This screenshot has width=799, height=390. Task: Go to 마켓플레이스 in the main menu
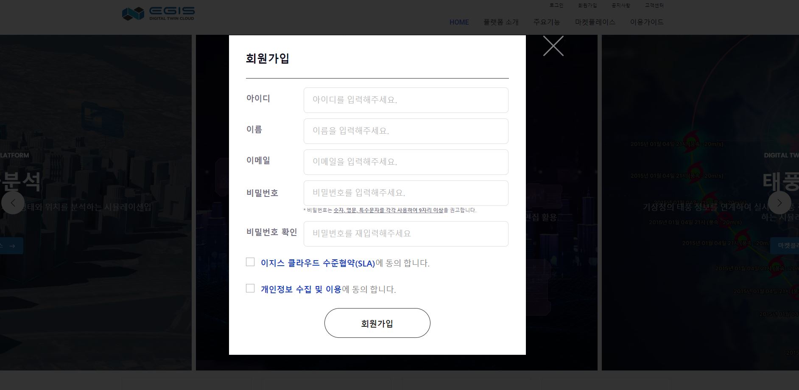coord(595,22)
